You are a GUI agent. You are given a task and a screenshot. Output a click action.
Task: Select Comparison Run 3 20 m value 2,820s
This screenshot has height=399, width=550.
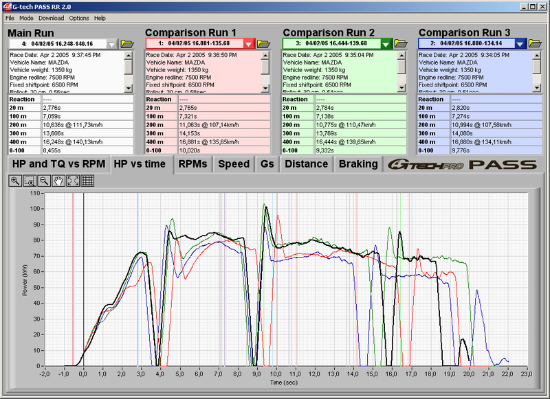pyautogui.click(x=496, y=108)
